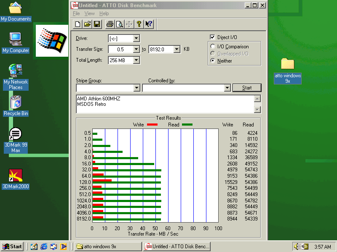Click Show Desktop quick launch icon
The height and width of the screenshot is (252, 337).
pos(34,247)
